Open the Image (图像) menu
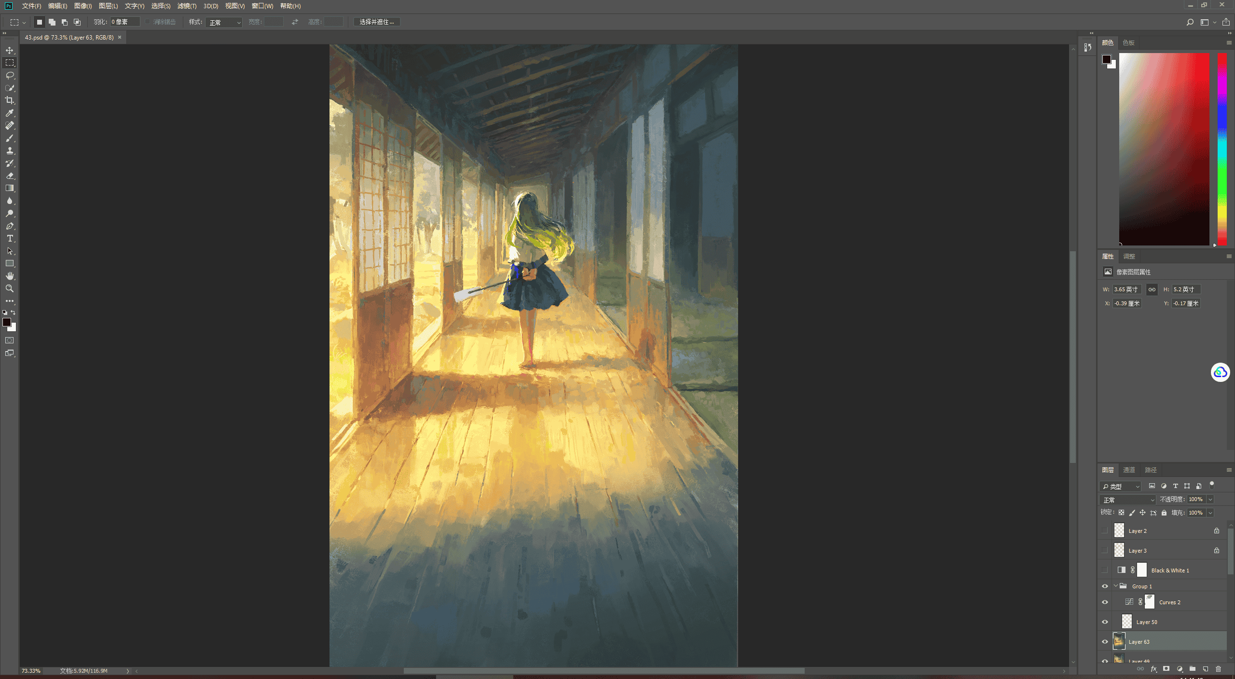The height and width of the screenshot is (679, 1235). [x=82, y=6]
